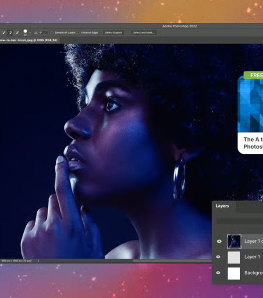Expand the status bar info arrow
The width and height of the screenshot is (263, 298).
pos(38,261)
